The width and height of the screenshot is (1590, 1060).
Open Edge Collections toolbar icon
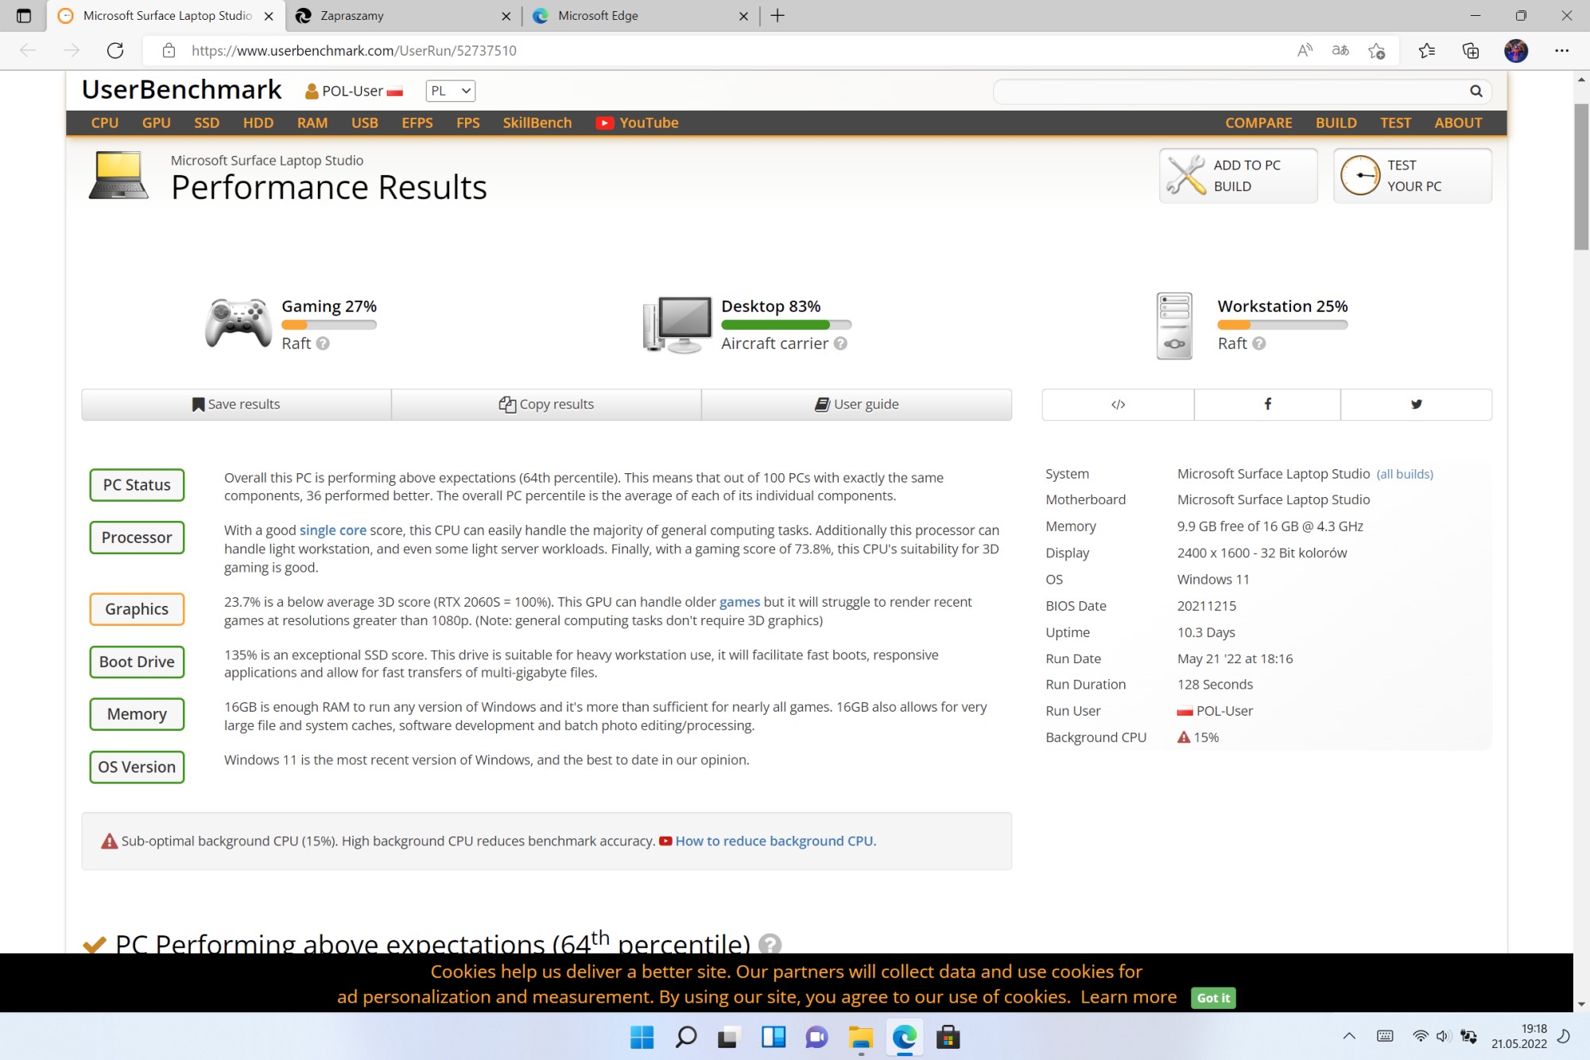(1471, 51)
